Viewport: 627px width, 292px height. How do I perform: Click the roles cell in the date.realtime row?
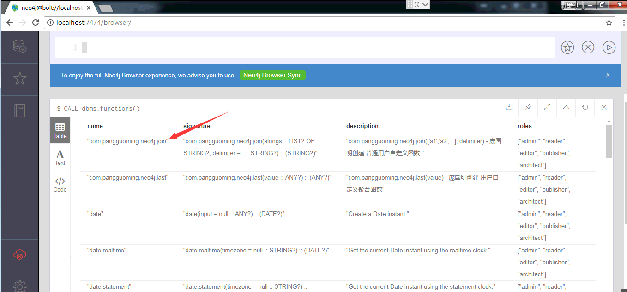[544, 262]
